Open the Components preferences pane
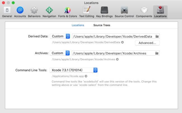Screen dimensions: 182x113 point(144,12)
